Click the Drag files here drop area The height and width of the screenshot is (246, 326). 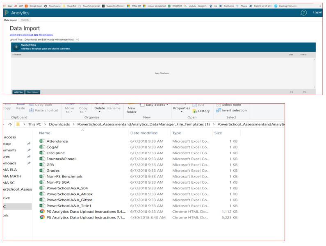coord(162,73)
